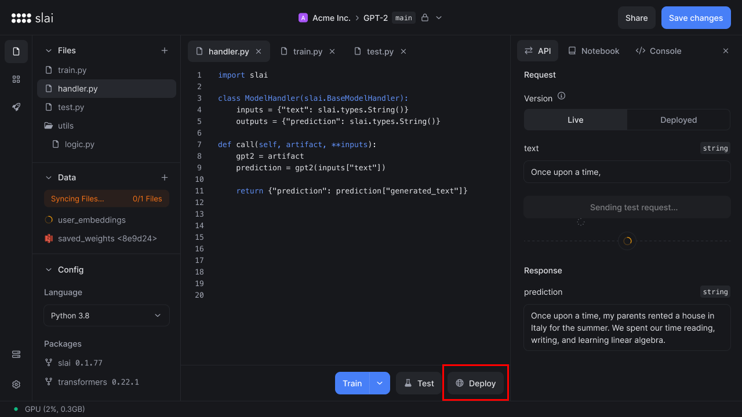Viewport: 742px width, 417px height.
Task: Open the grid apps icon in sidebar
Action: point(16,79)
